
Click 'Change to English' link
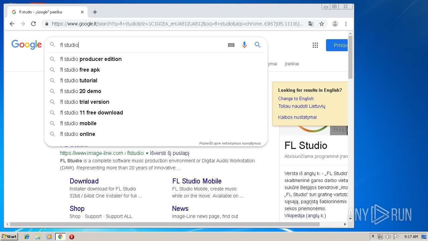[x=296, y=98]
